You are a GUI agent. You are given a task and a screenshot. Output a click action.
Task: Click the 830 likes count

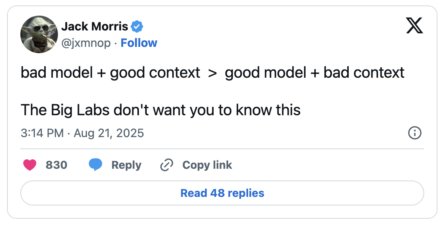click(56, 165)
